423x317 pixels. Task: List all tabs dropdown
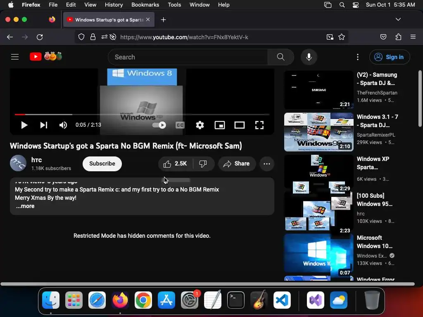[x=398, y=19]
